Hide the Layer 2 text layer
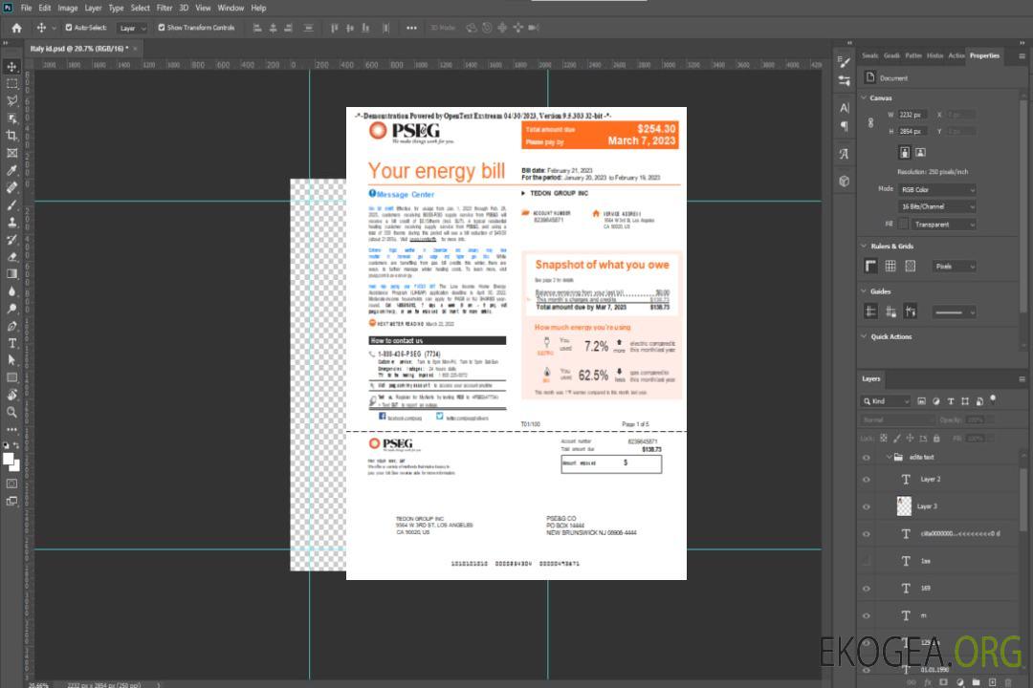The image size is (1033, 688). (x=867, y=480)
